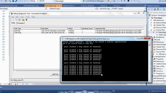The width and height of the screenshot is (166, 93).
Task: Open the DemoApp1 startup project dropdown
Action: coord(81,1)
